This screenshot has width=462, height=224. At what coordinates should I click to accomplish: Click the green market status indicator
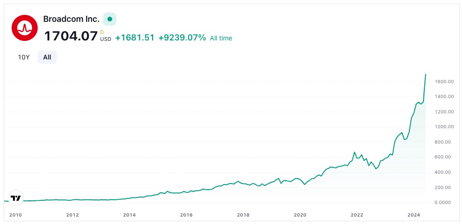coord(110,19)
